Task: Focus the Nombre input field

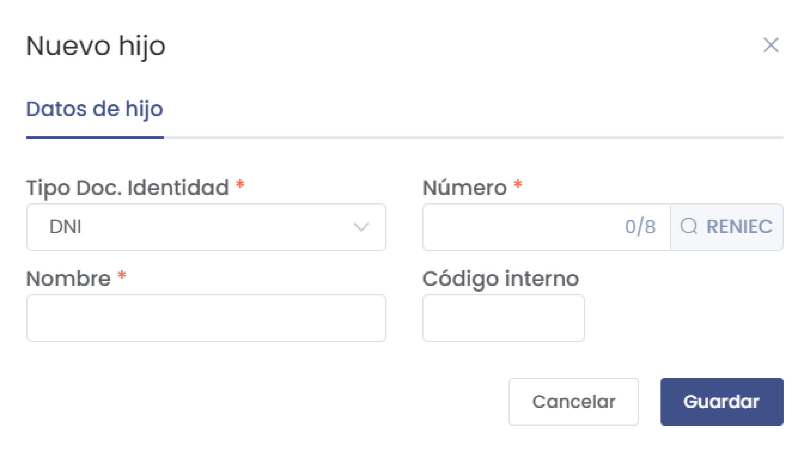Action: pyautogui.click(x=206, y=318)
